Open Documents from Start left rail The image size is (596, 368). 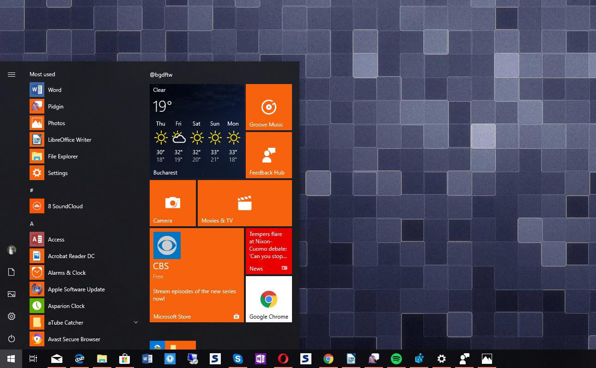pos(12,272)
